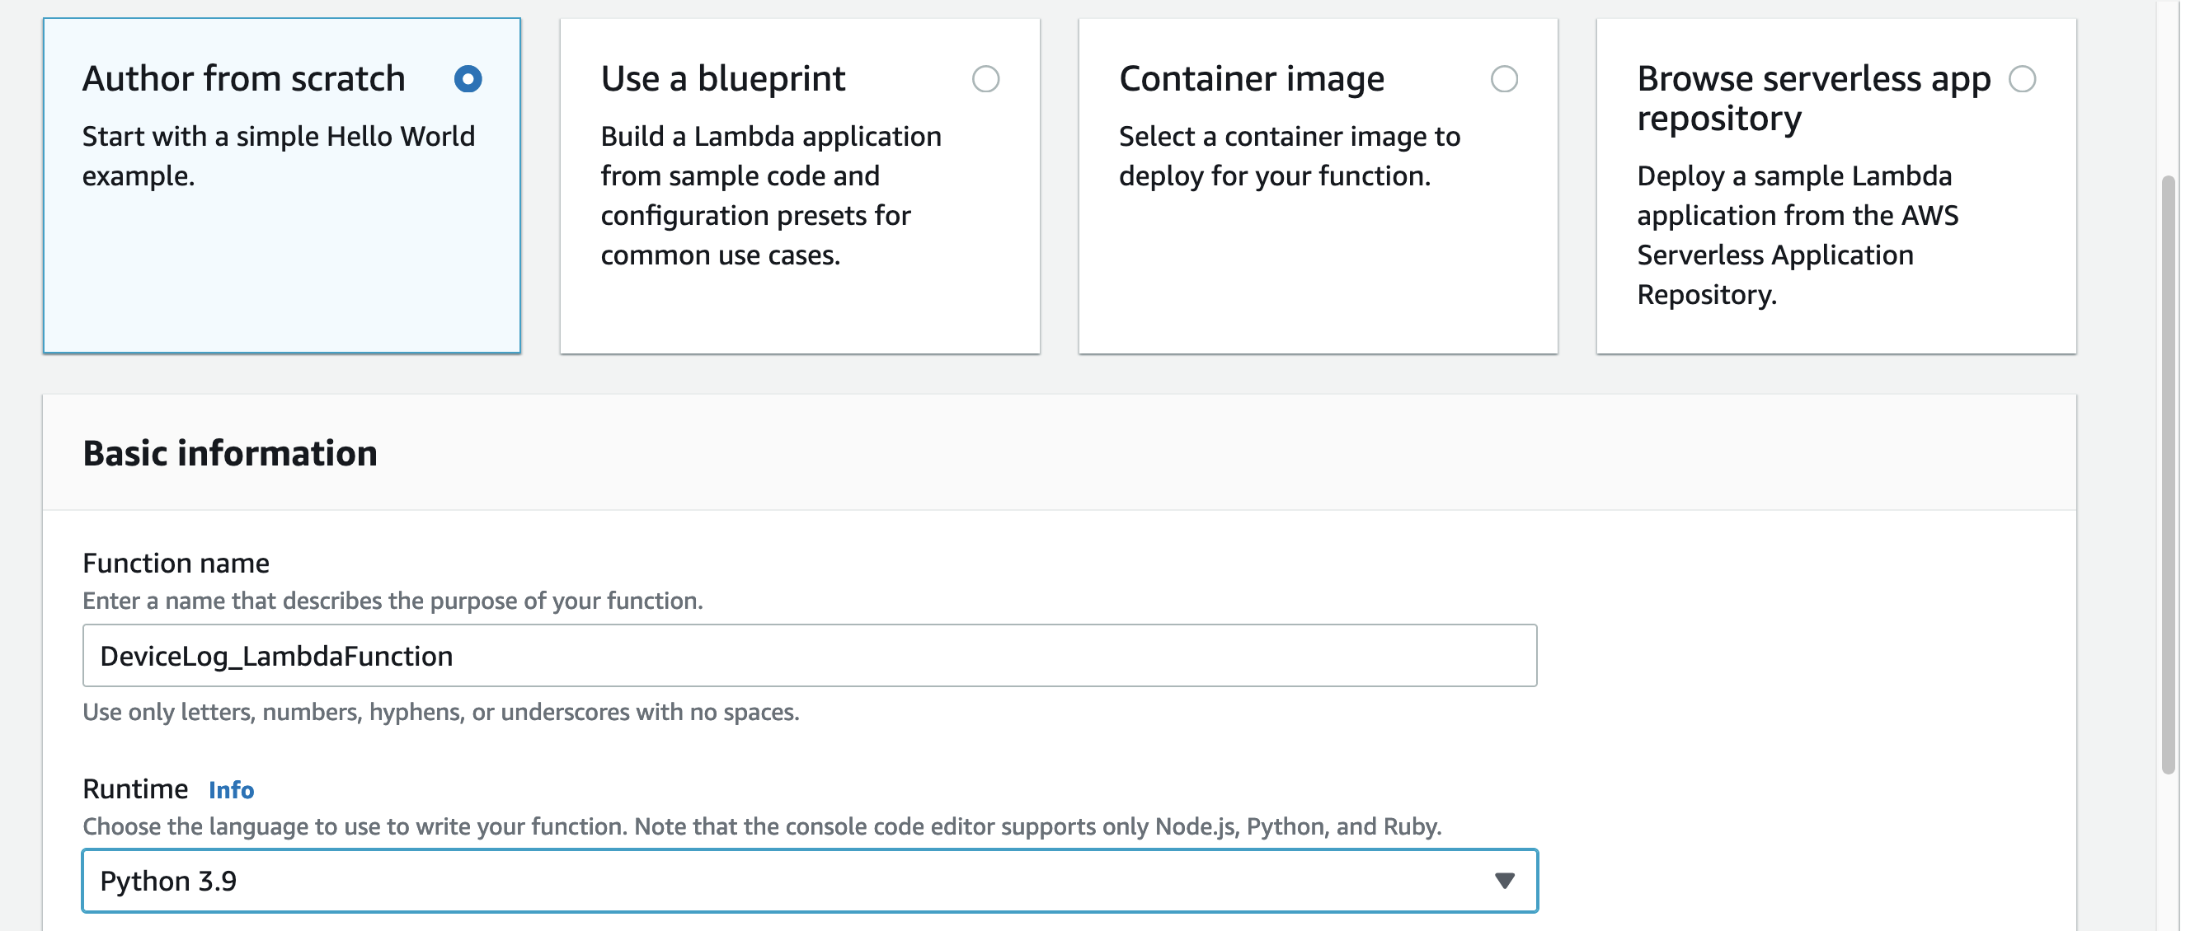Click the Author from scratch card heading
Viewport: 2195px width, 931px height.
(x=244, y=79)
